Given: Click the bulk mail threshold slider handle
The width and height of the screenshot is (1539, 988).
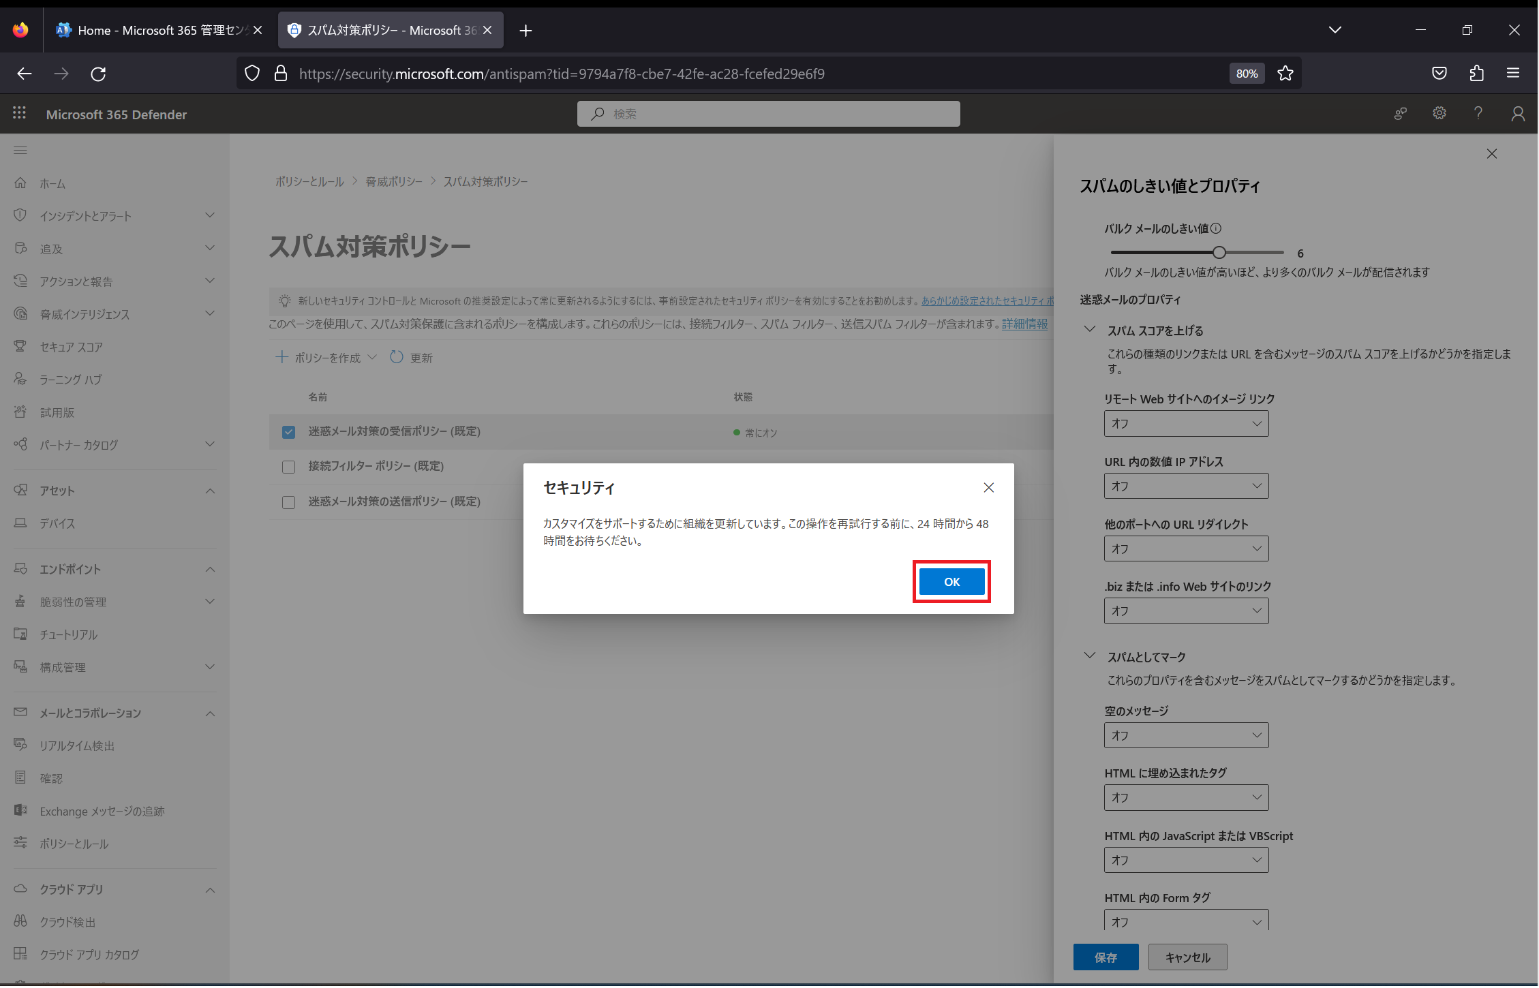Looking at the screenshot, I should click(1219, 253).
